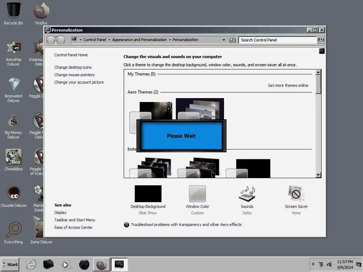Click the Personalization breadcrumb
This screenshot has height=272, width=363.
(185, 40)
